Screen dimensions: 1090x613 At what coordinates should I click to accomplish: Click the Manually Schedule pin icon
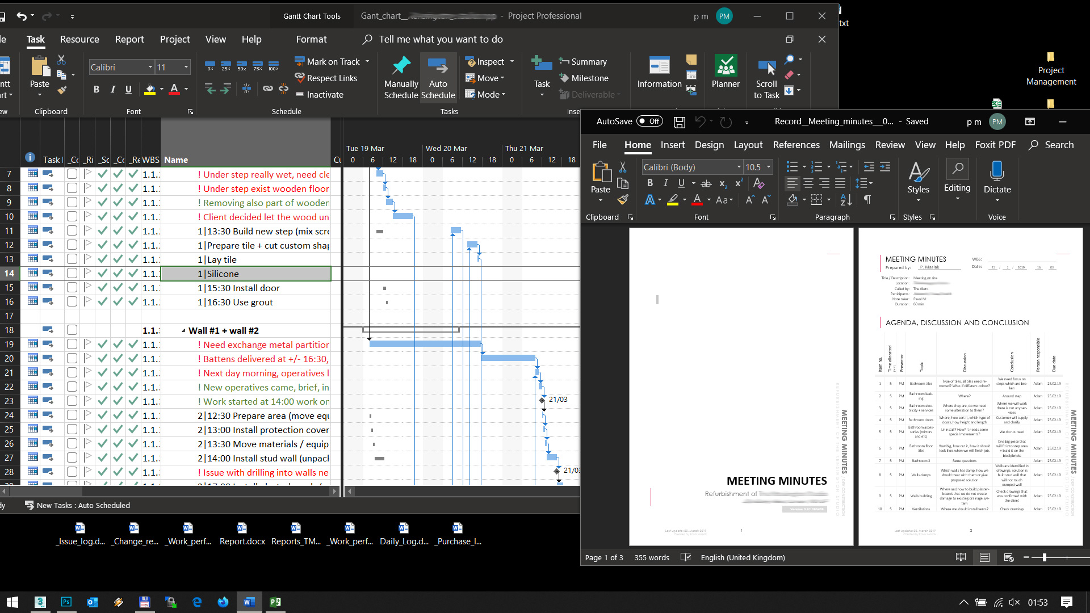tap(401, 66)
